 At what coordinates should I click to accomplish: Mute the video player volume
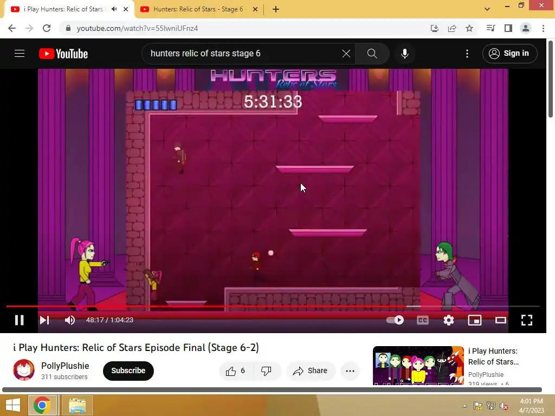(x=70, y=320)
